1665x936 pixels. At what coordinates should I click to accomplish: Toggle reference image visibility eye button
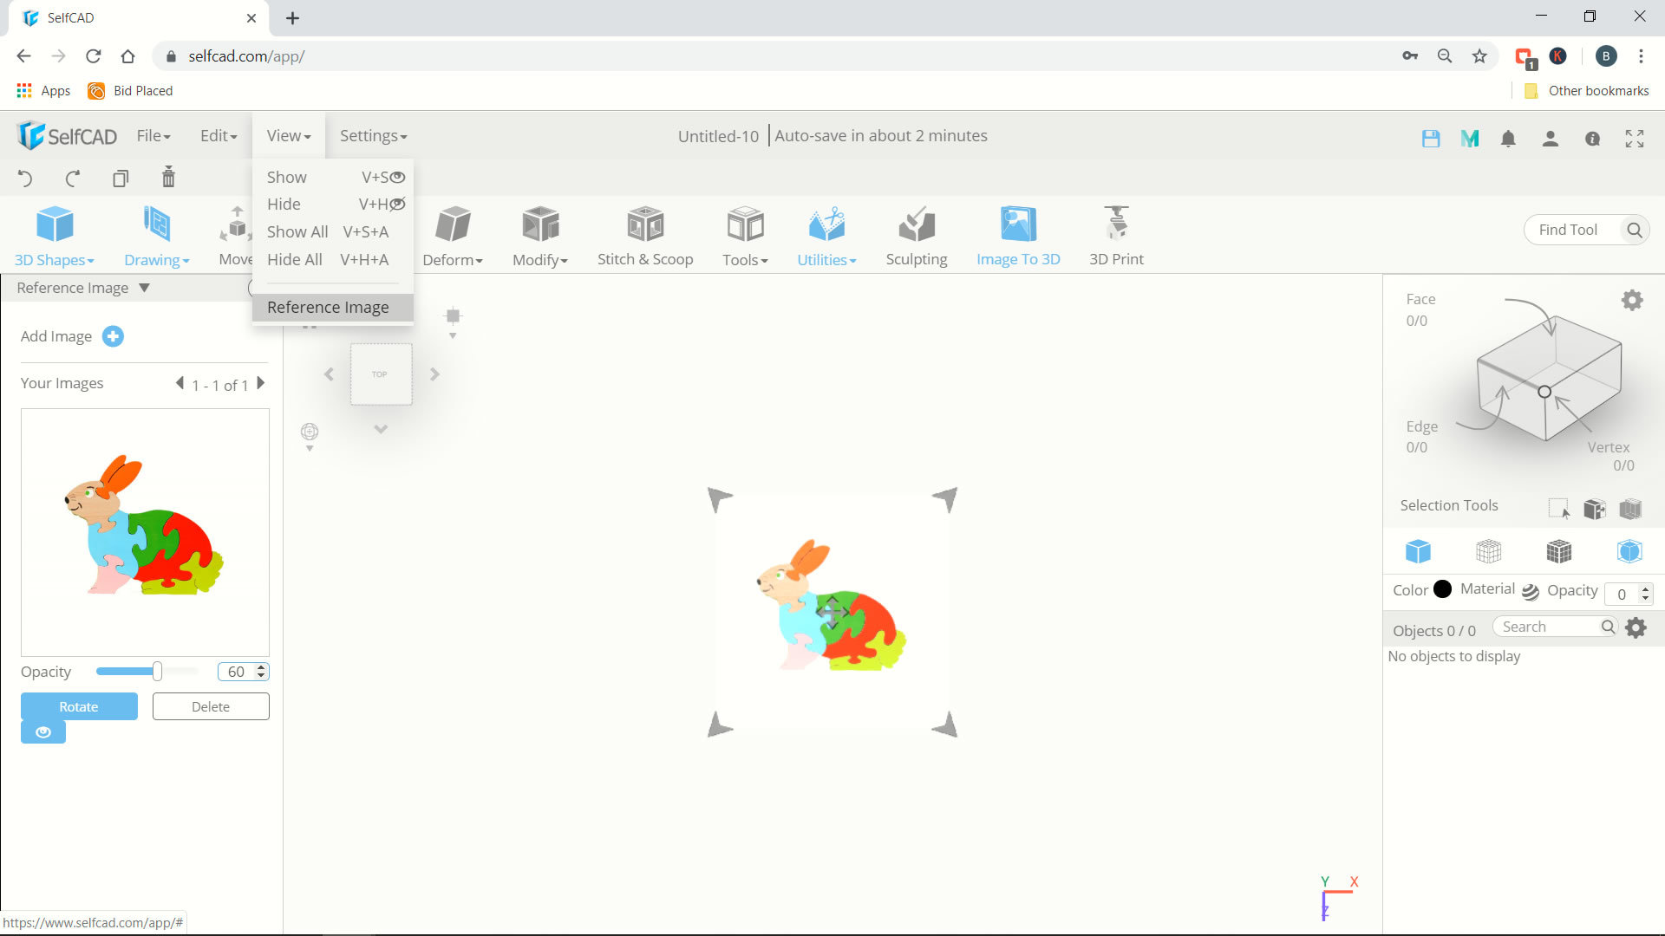[43, 732]
